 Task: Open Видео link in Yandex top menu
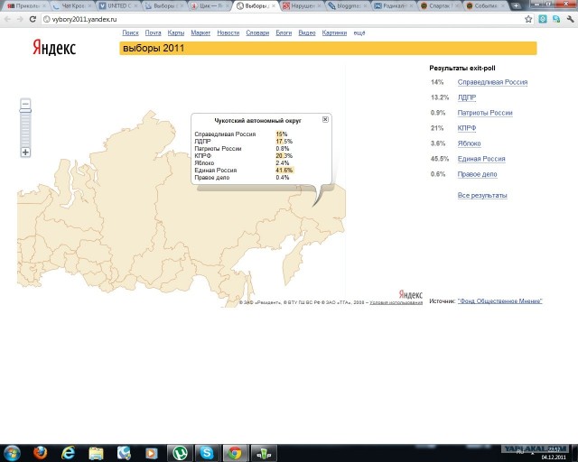tap(307, 32)
